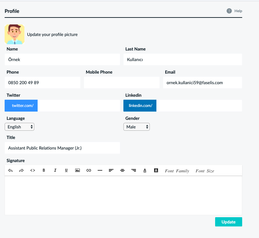Viewport: 259px width, 238px height.
Task: Click the Help link
Action: 235,11
